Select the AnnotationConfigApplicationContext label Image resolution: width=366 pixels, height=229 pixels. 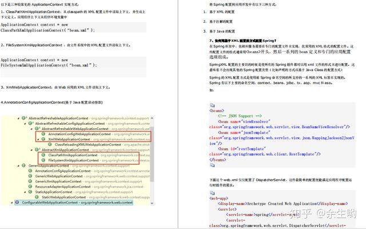(x=62, y=171)
